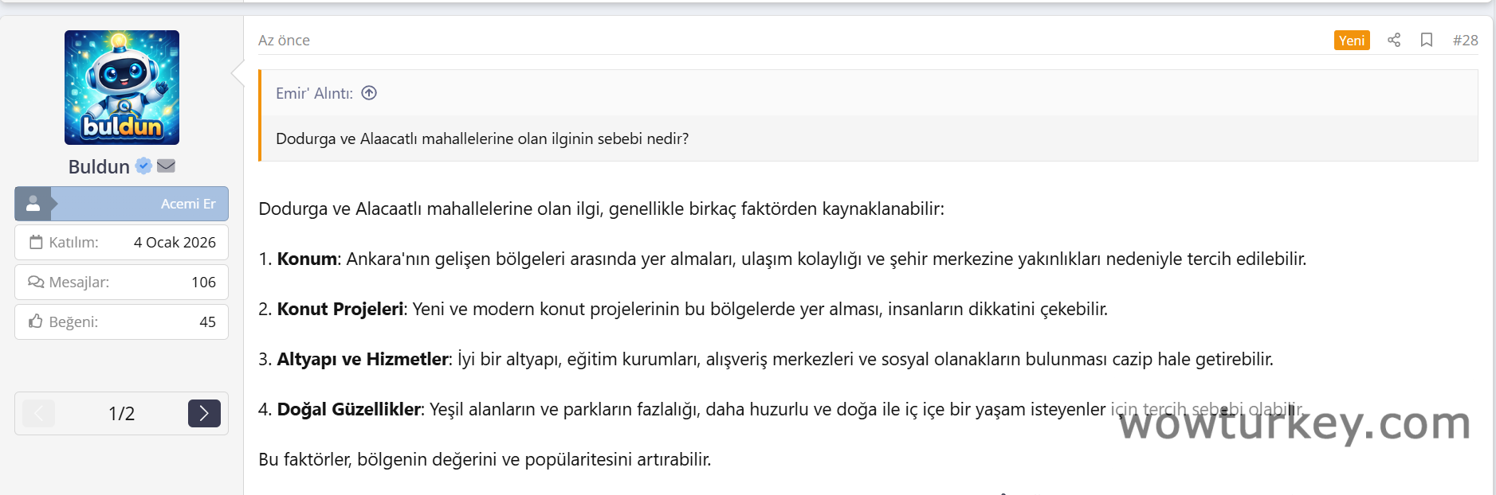Click the envelope icon beside Buldun

166,166
